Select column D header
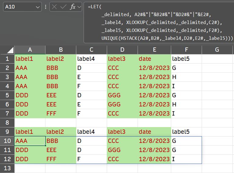This screenshot has height=173, width=234. [x=122, y=50]
